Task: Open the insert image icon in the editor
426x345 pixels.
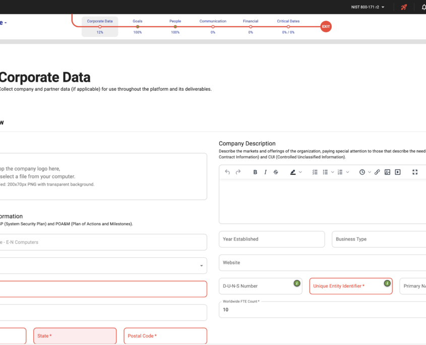Action: tap(387, 172)
